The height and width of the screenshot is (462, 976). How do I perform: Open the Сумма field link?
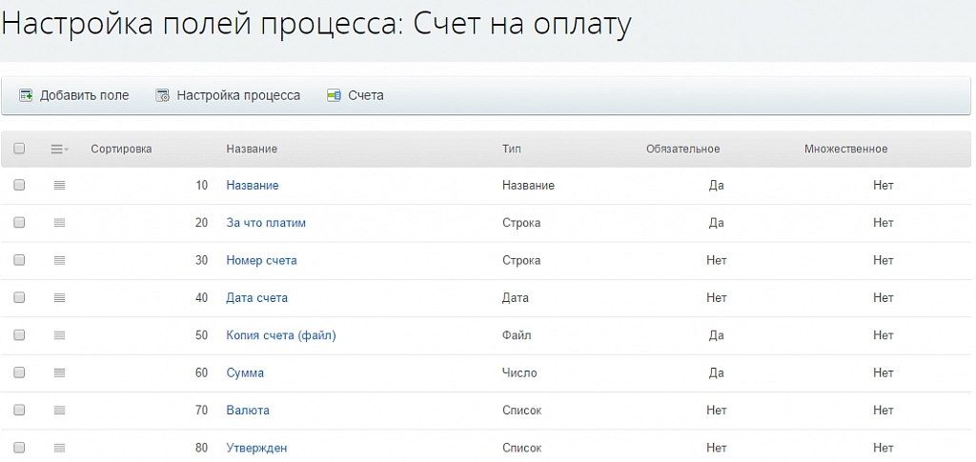(245, 372)
